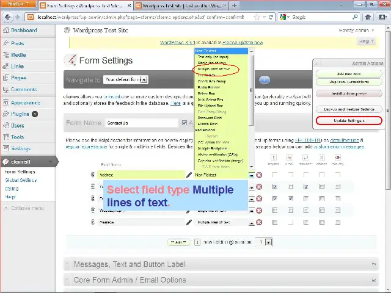391x293 pixels.
Task: Toggle the required checkbox on Message row
Action: [275, 222]
